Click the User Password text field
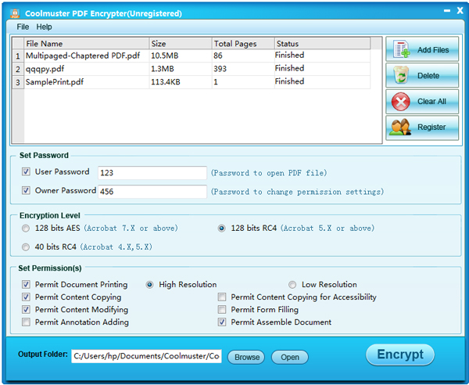Image resolution: width=469 pixels, height=385 pixels. [152, 173]
